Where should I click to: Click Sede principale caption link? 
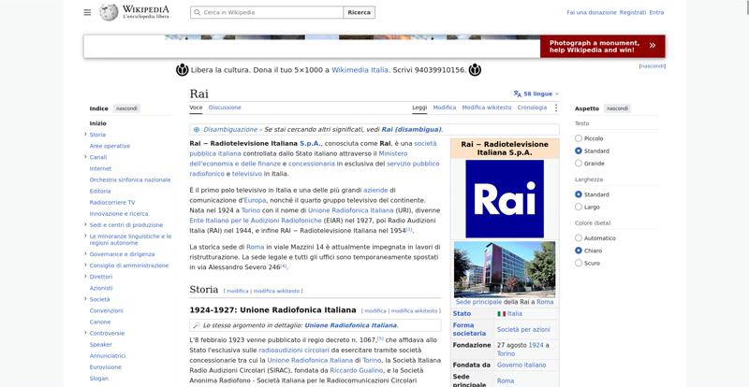tap(478, 302)
